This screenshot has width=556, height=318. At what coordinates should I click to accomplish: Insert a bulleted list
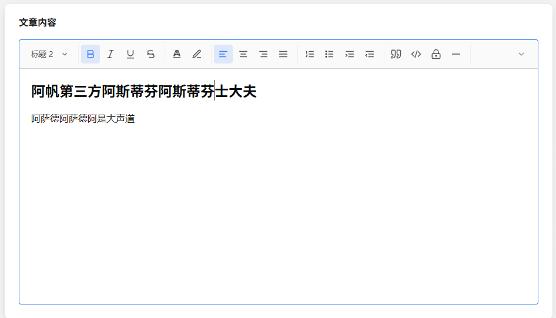[x=330, y=54]
